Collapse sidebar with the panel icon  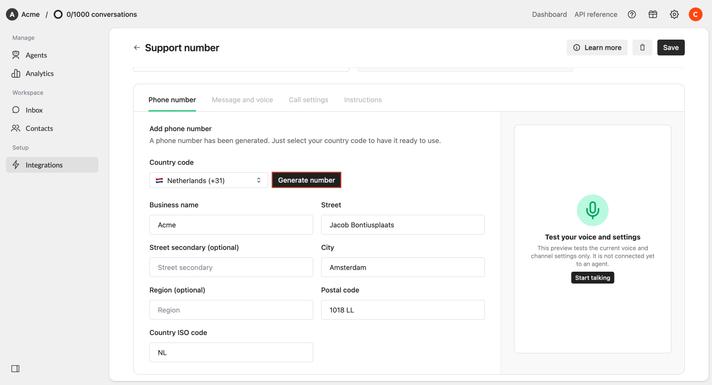point(15,369)
